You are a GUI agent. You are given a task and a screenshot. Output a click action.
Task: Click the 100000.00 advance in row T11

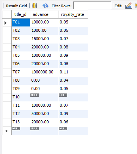(44, 106)
